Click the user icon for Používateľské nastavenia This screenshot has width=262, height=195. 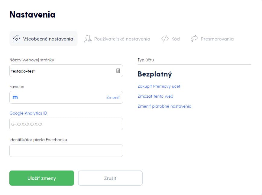pos(88,39)
